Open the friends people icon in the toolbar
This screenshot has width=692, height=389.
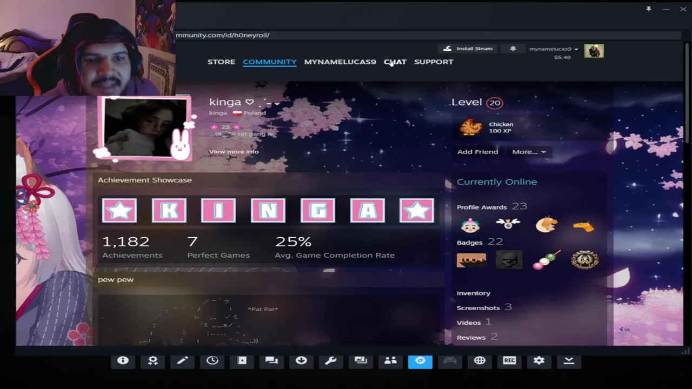point(390,361)
